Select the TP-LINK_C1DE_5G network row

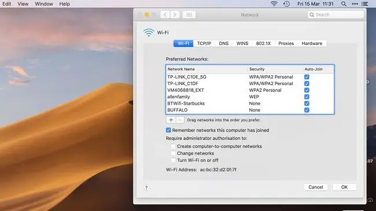pyautogui.click(x=250, y=77)
